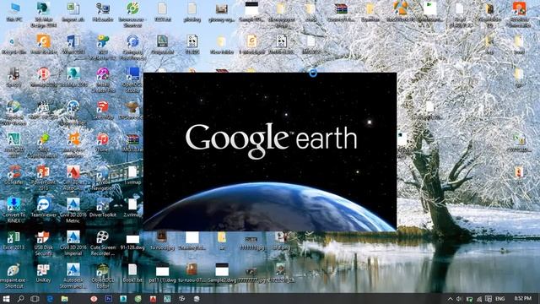Open the CCleaner desktop shortcut
Viewport: 540px width, 304px height.
pyautogui.click(x=14, y=175)
